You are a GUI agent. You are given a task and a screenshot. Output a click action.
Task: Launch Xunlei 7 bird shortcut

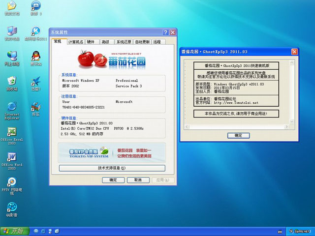(x=36, y=84)
